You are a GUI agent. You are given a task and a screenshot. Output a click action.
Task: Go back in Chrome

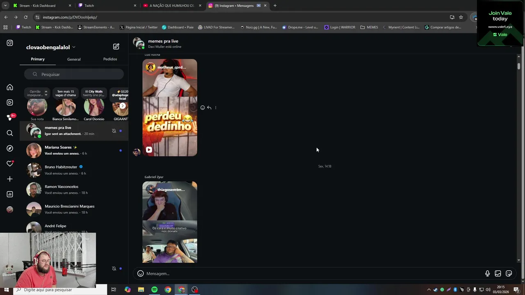(x=6, y=17)
